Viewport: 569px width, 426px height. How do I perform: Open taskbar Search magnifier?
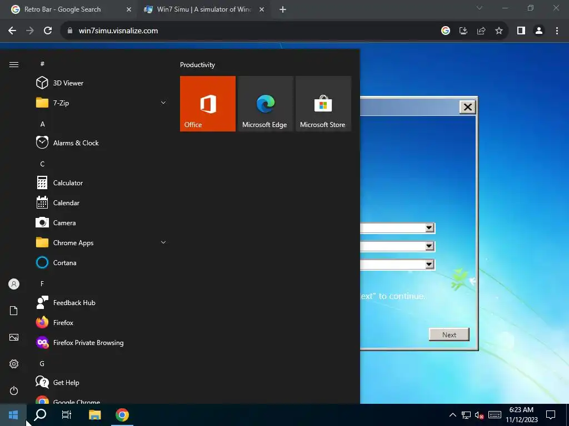point(40,415)
